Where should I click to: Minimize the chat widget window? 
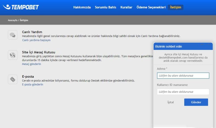(x=202, y=44)
